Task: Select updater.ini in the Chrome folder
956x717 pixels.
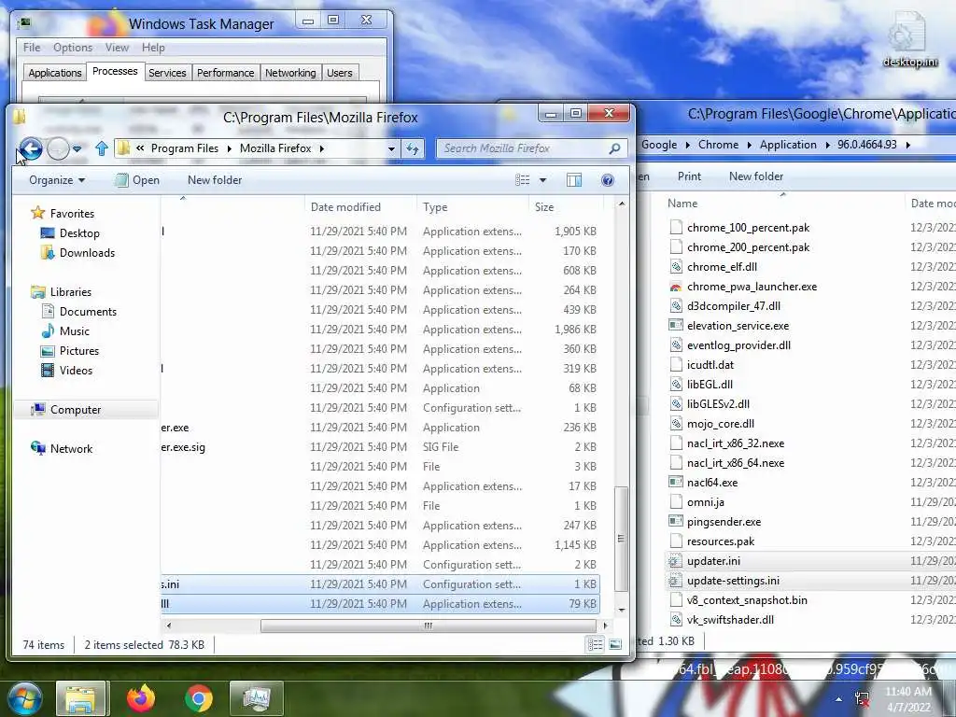Action: pyautogui.click(x=712, y=561)
